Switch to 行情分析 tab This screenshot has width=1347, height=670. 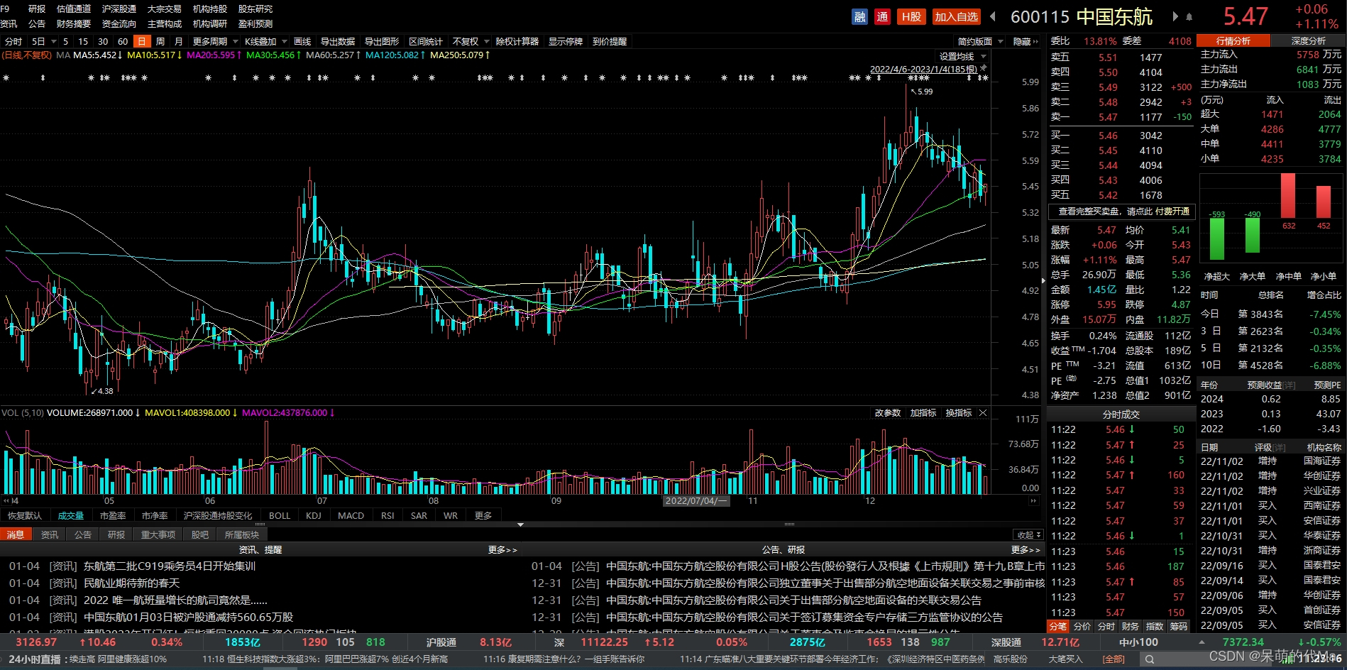(x=1233, y=40)
